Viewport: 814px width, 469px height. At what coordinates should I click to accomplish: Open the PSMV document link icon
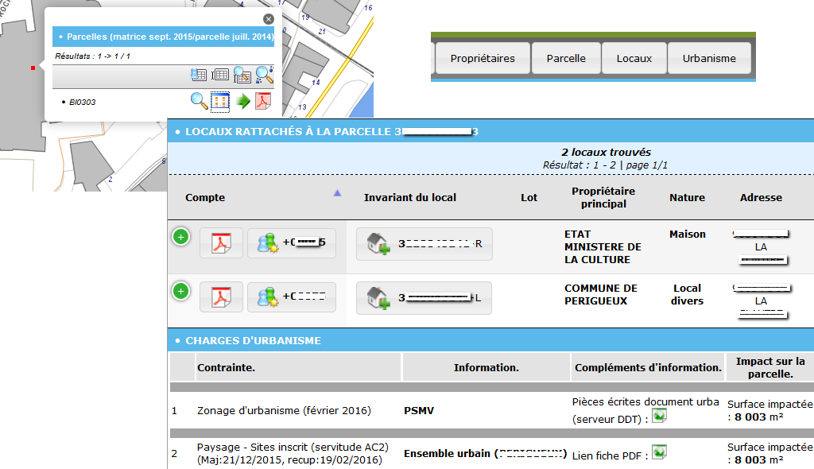click(659, 416)
